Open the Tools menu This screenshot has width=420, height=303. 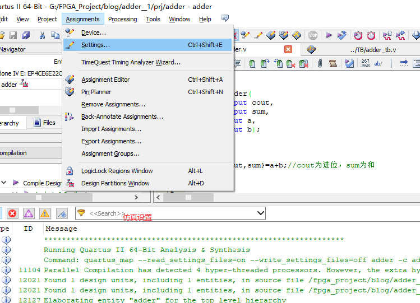[x=153, y=19]
